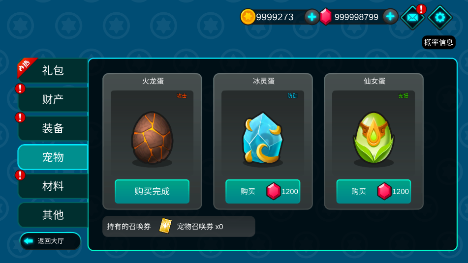Select the 宠物 pet tab
Viewport: 468px width, 263px height.
coord(53,157)
